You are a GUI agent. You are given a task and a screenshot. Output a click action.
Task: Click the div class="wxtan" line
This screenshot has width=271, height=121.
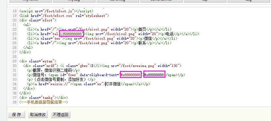(x=38, y=61)
